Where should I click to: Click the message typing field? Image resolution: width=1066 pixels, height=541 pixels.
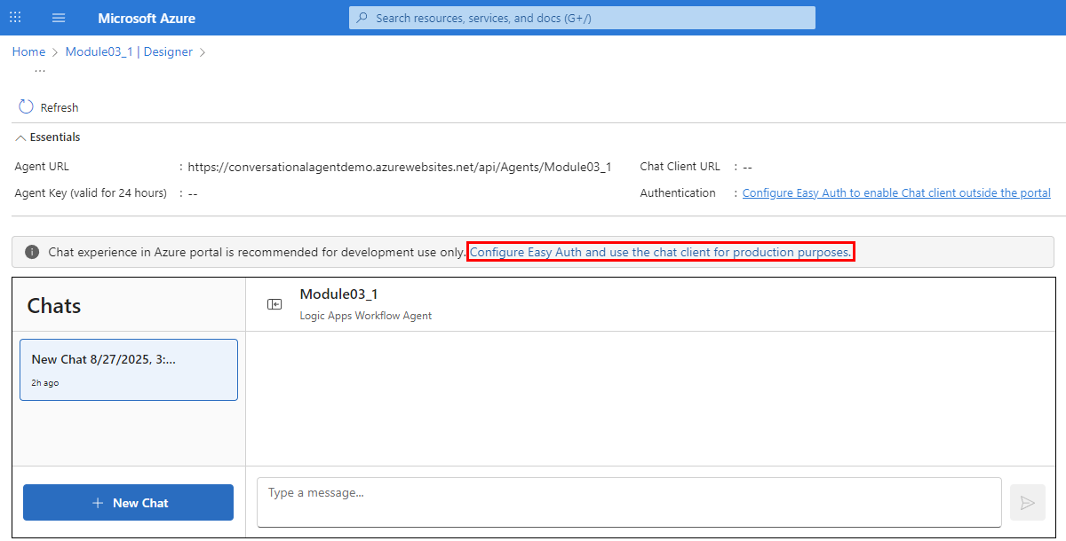pyautogui.click(x=628, y=503)
